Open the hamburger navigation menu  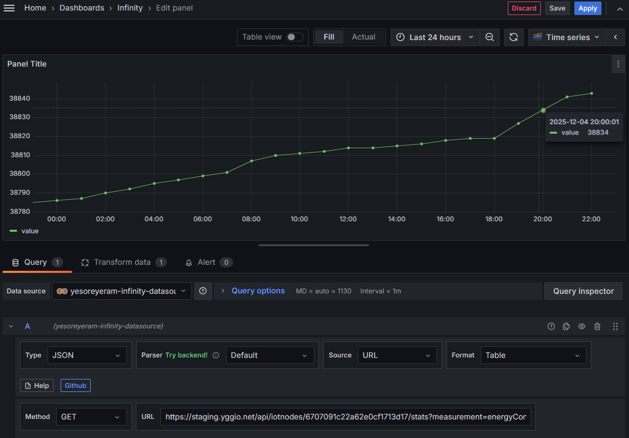[9, 8]
